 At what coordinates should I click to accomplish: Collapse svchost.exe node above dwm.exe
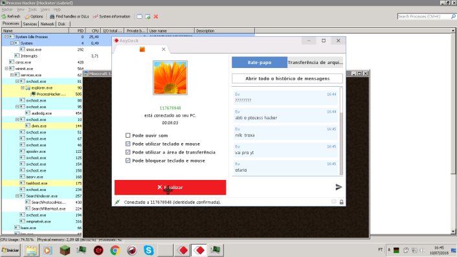pyautogui.click(x=17, y=120)
